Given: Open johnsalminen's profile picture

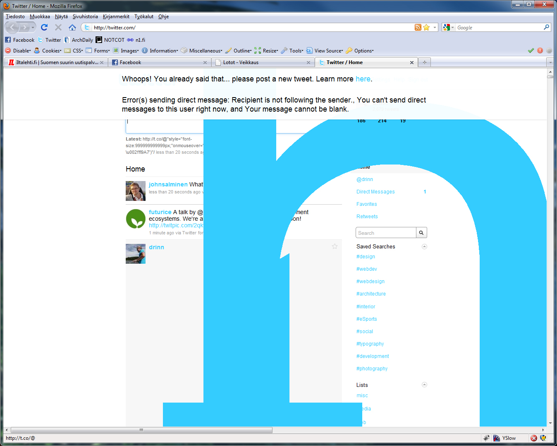Looking at the screenshot, I should (136, 191).
